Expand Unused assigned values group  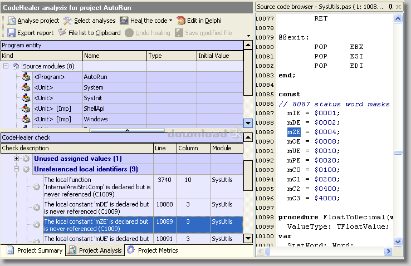(x=16, y=159)
